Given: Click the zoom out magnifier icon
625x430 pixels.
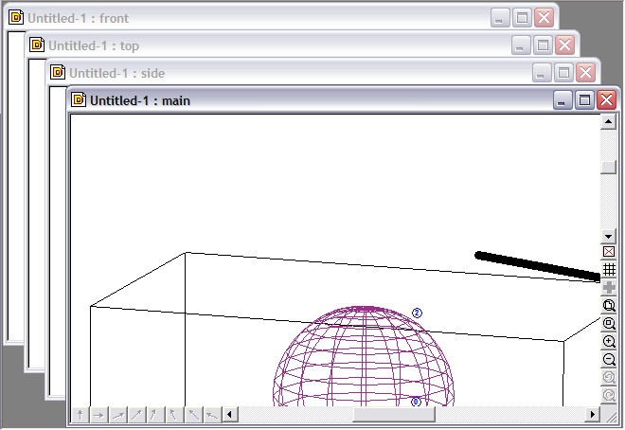Looking at the screenshot, I should pyautogui.click(x=609, y=360).
